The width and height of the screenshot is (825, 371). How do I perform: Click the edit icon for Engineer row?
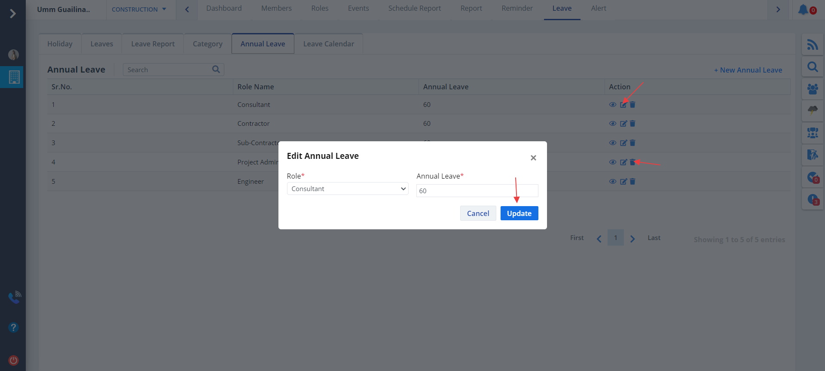623,182
